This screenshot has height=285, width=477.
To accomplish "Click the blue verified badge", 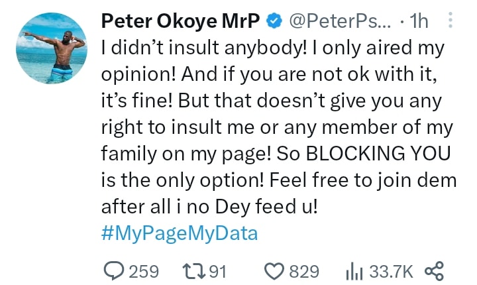I will pyautogui.click(x=274, y=21).
